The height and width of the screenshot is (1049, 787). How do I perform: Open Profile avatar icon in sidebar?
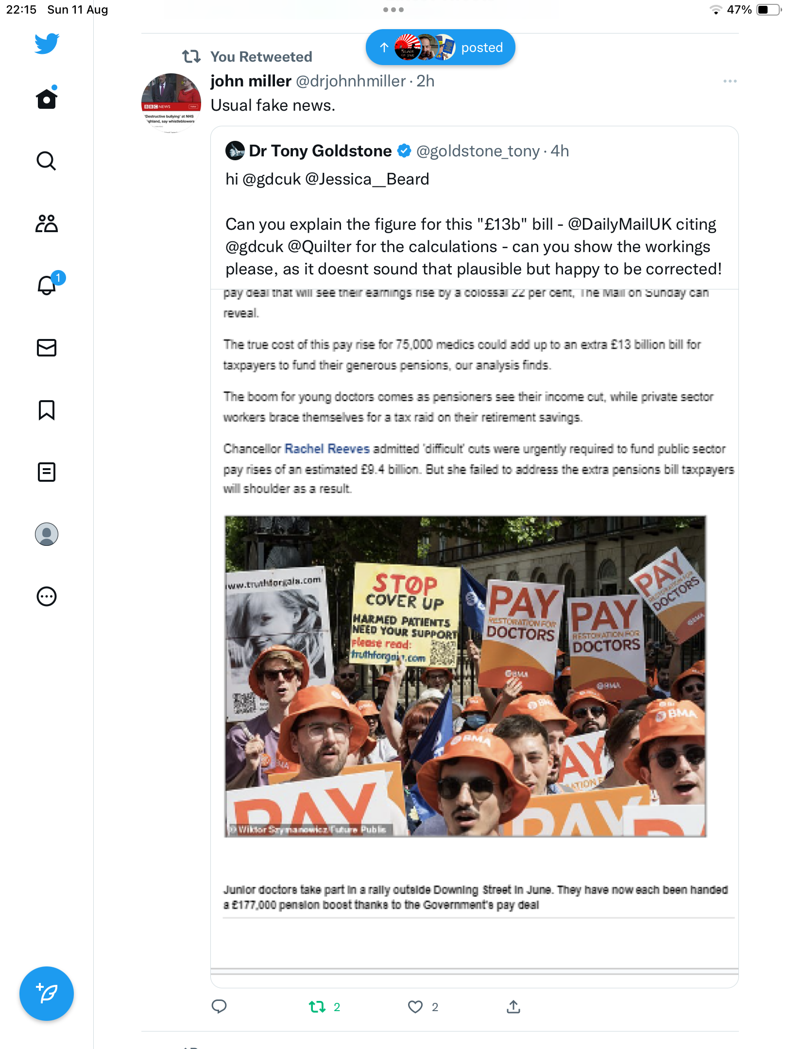(47, 534)
